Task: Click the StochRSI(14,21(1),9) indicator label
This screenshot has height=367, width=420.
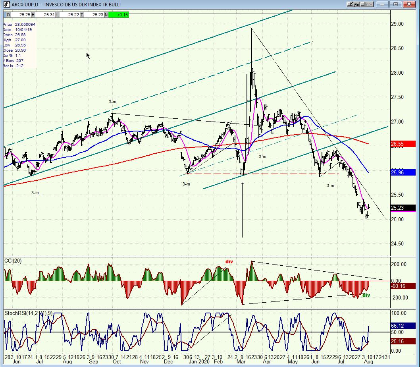Action: pos(29,313)
